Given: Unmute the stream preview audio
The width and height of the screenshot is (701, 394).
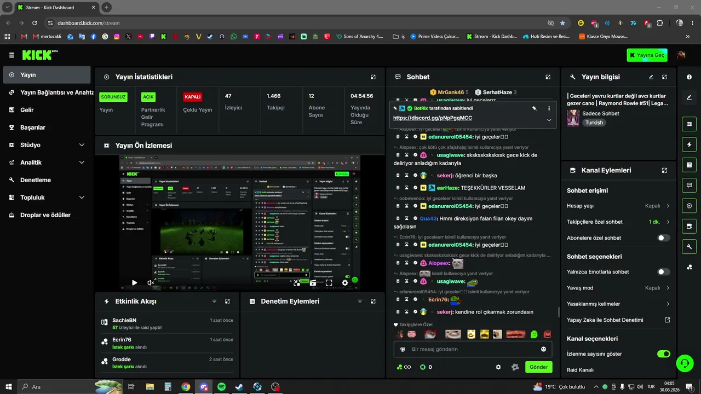Looking at the screenshot, I should pos(151,283).
